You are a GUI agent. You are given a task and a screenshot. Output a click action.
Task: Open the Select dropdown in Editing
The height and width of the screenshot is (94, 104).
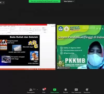[x=44, y=31]
